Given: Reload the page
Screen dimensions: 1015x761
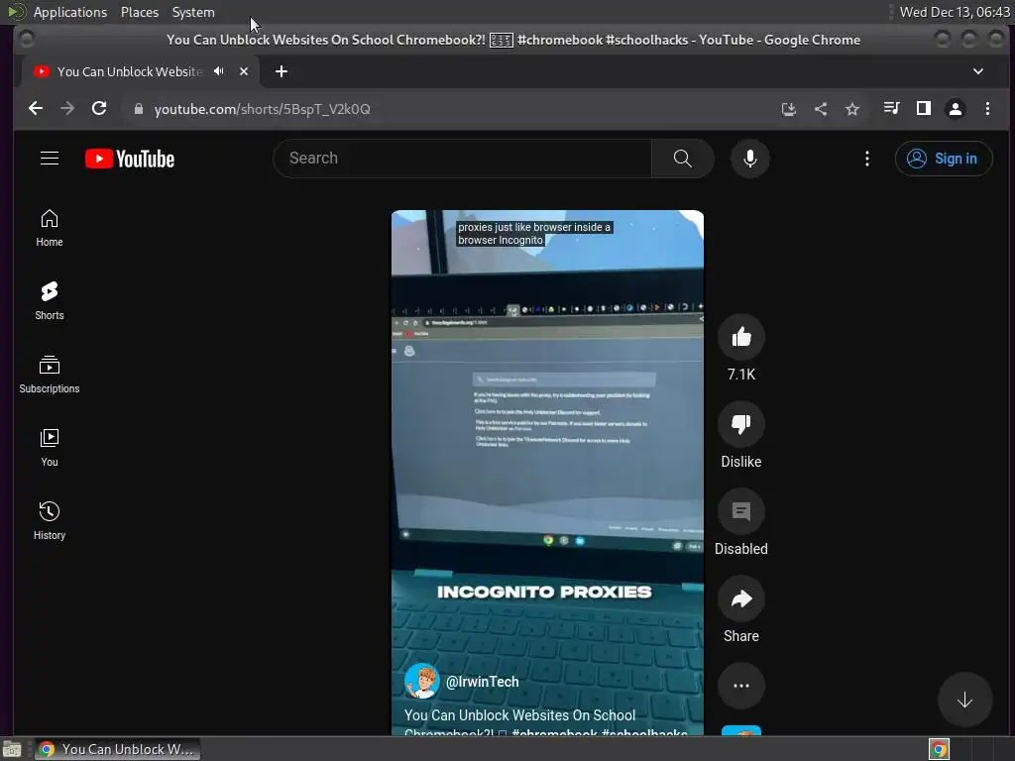Looking at the screenshot, I should (x=99, y=109).
